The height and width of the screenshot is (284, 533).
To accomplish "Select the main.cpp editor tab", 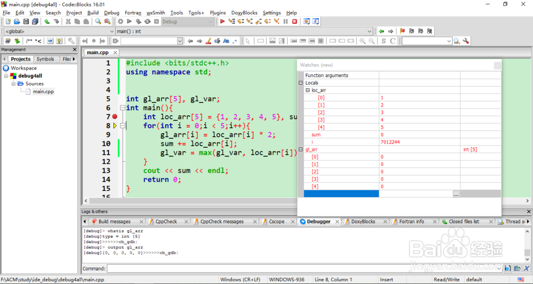I will (97, 52).
